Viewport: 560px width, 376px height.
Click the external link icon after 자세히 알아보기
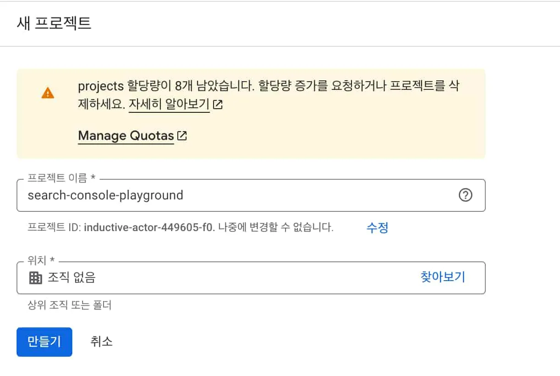pos(218,105)
